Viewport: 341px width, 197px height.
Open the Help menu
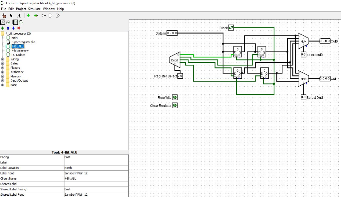pyautogui.click(x=60, y=9)
